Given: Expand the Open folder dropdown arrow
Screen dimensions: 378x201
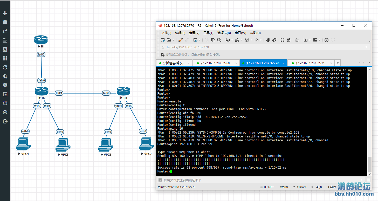Looking at the screenshot, I should pos(173,40).
